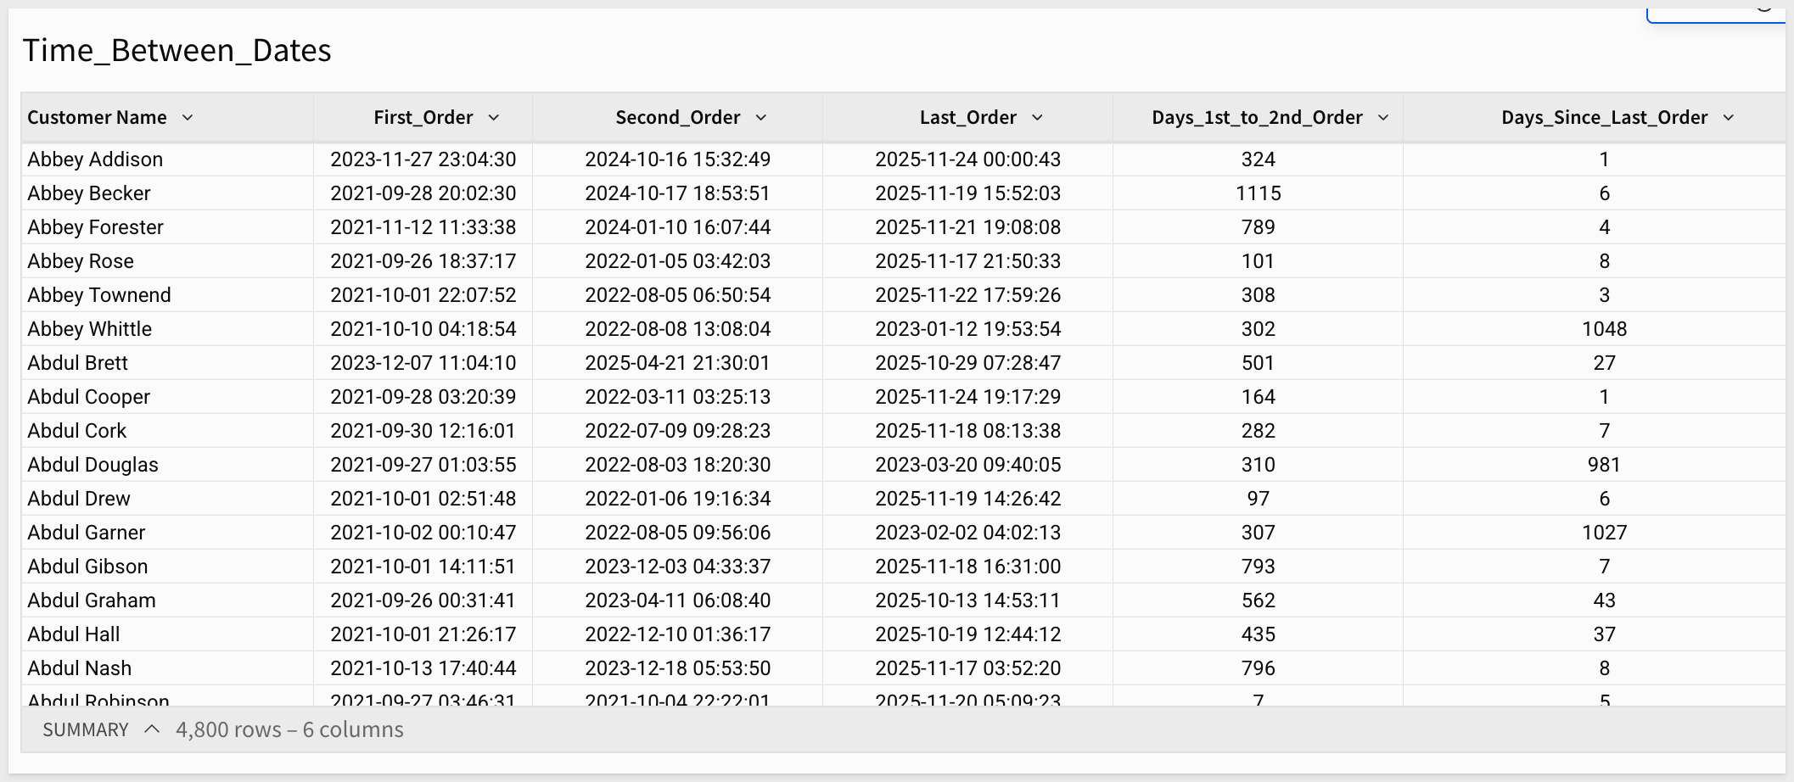Select the Abdul Brett customer cell
Viewport: 1794px width, 782px height.
[77, 363]
